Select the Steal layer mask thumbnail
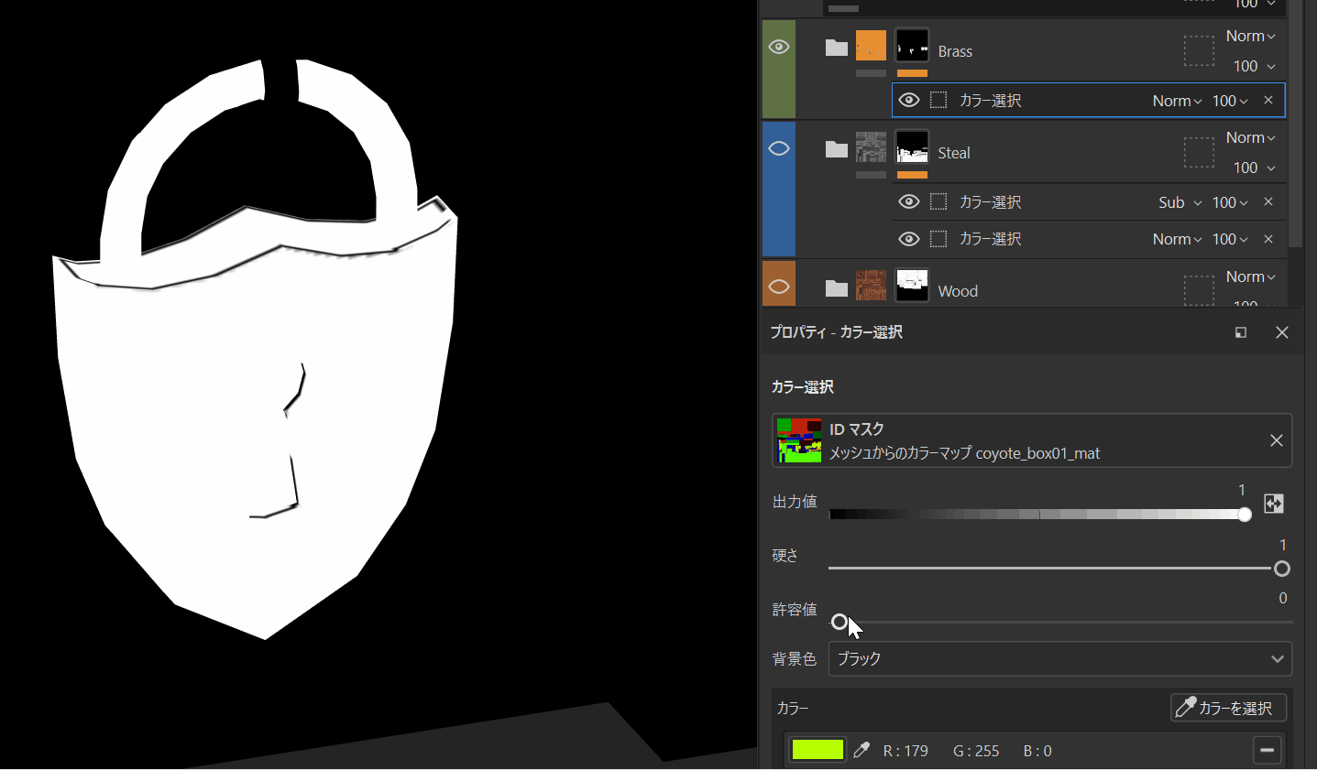Image resolution: width=1317 pixels, height=770 pixels. point(912,148)
